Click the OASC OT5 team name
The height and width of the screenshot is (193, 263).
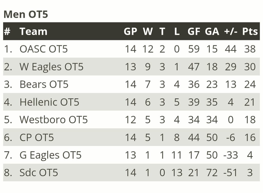point(43,49)
